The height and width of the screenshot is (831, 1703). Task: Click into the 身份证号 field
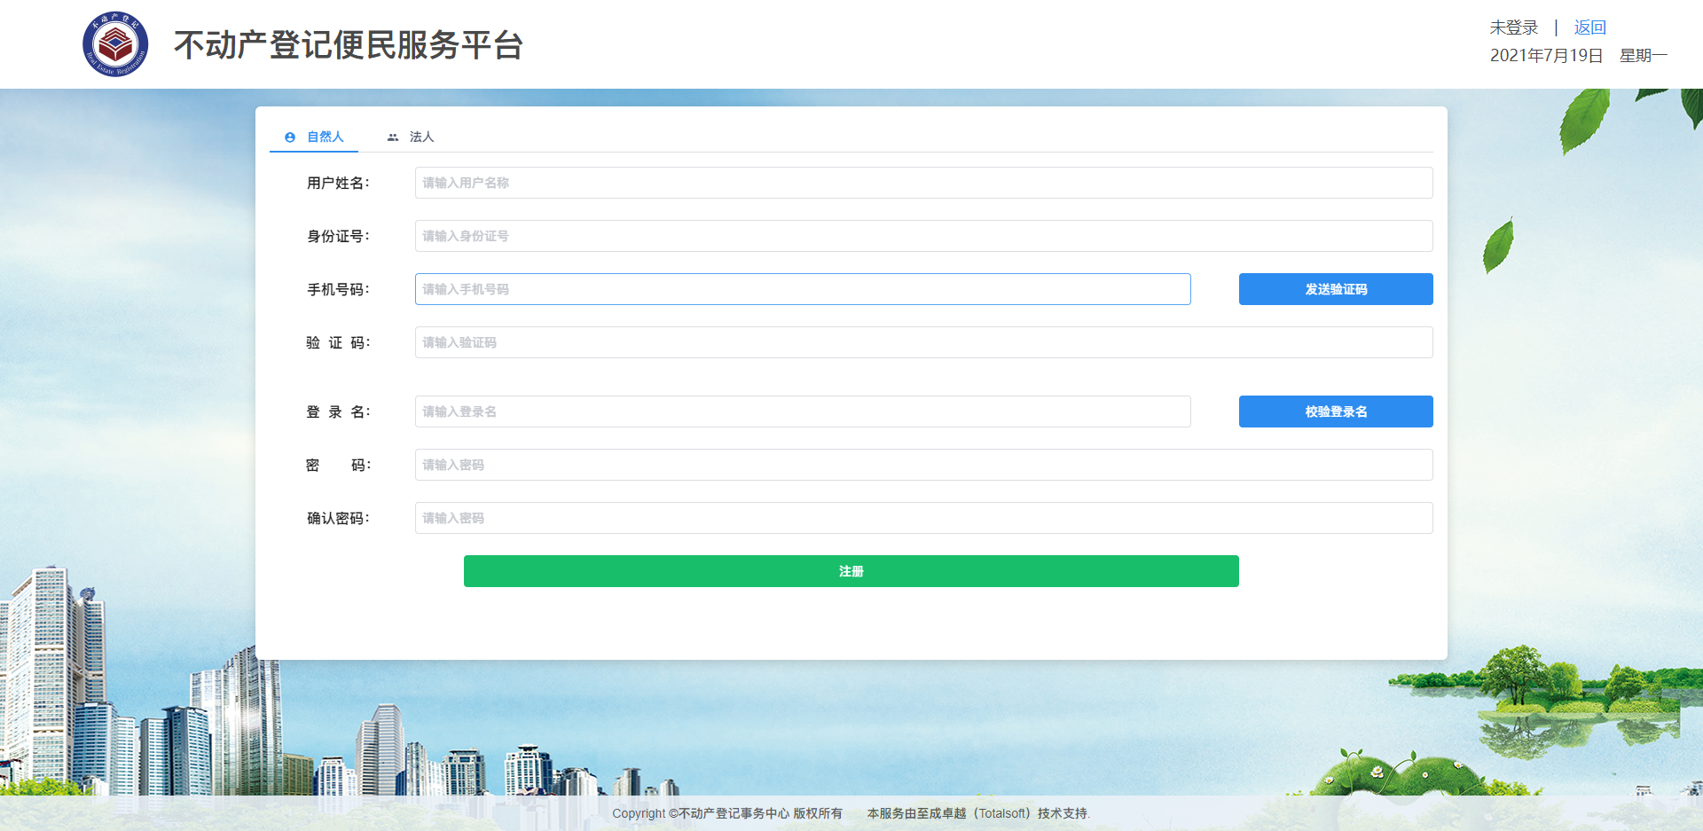pos(922,236)
